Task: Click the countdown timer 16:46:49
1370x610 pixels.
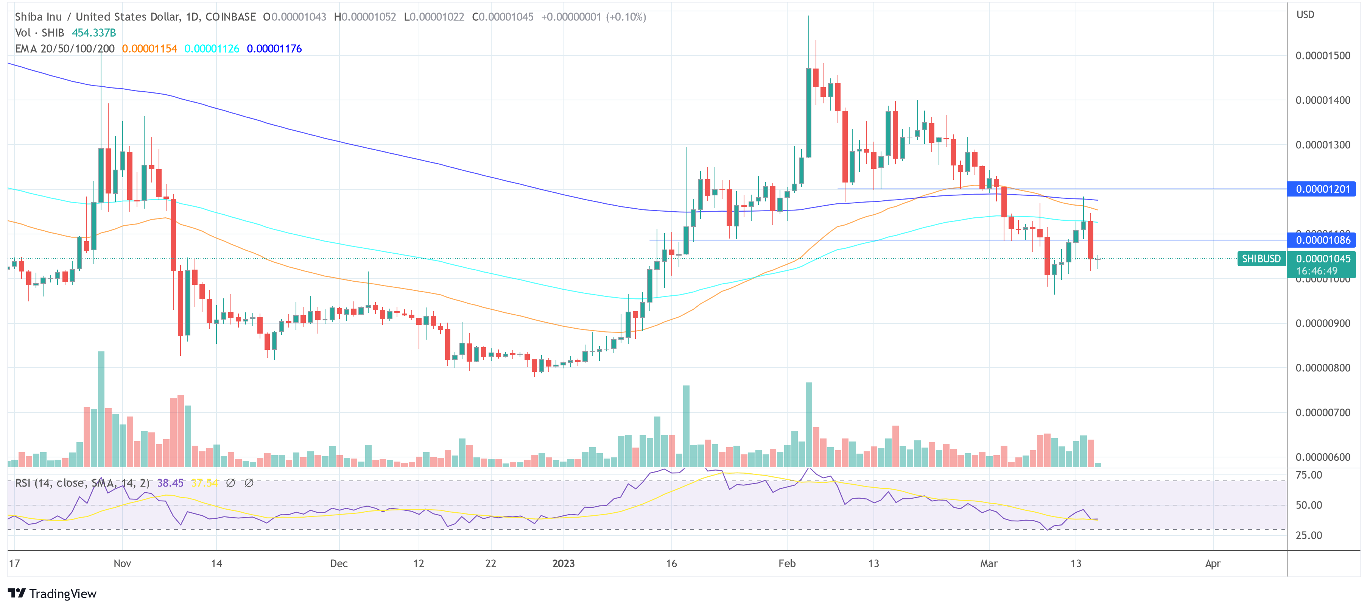Action: 1316,271
